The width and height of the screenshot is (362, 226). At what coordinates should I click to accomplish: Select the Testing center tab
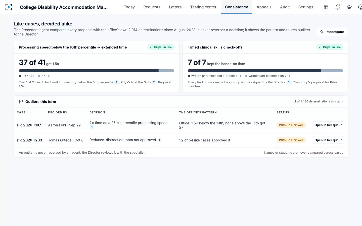pyautogui.click(x=203, y=7)
